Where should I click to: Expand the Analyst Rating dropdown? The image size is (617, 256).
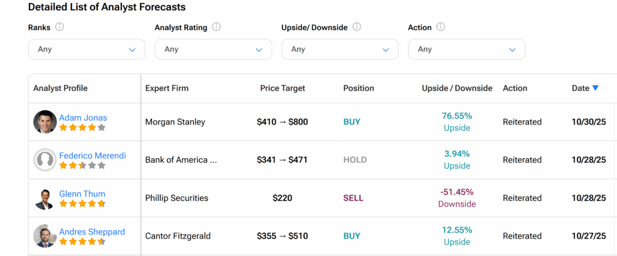coord(213,49)
